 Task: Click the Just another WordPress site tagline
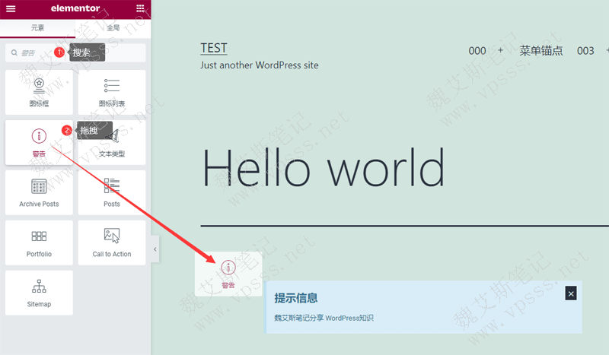pyautogui.click(x=259, y=65)
